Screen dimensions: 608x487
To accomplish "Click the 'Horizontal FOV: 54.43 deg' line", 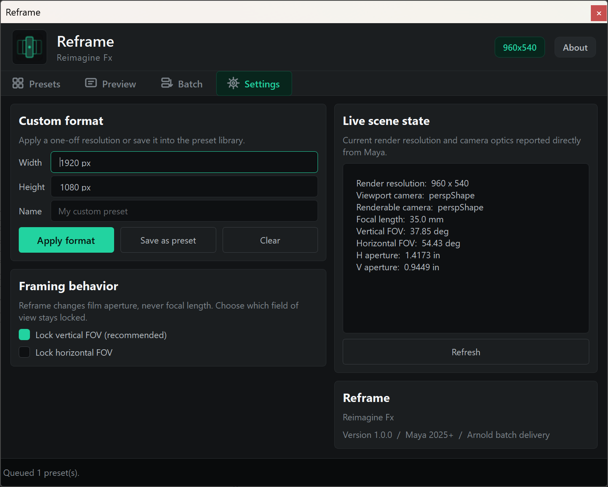I will click(x=408, y=243).
